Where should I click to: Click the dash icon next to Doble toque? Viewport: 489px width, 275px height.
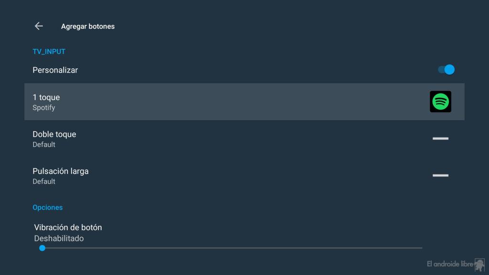(440, 138)
